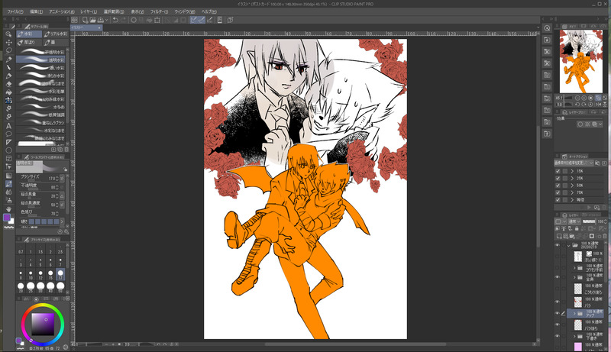Choose brush size preset 20
Image resolution: width=611 pixels, height=352 pixels.
point(21,286)
